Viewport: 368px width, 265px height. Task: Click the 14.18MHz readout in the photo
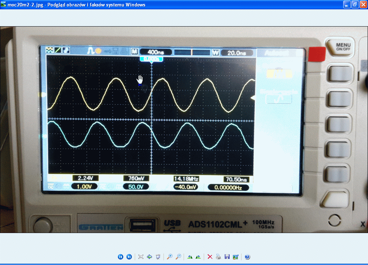click(x=186, y=178)
